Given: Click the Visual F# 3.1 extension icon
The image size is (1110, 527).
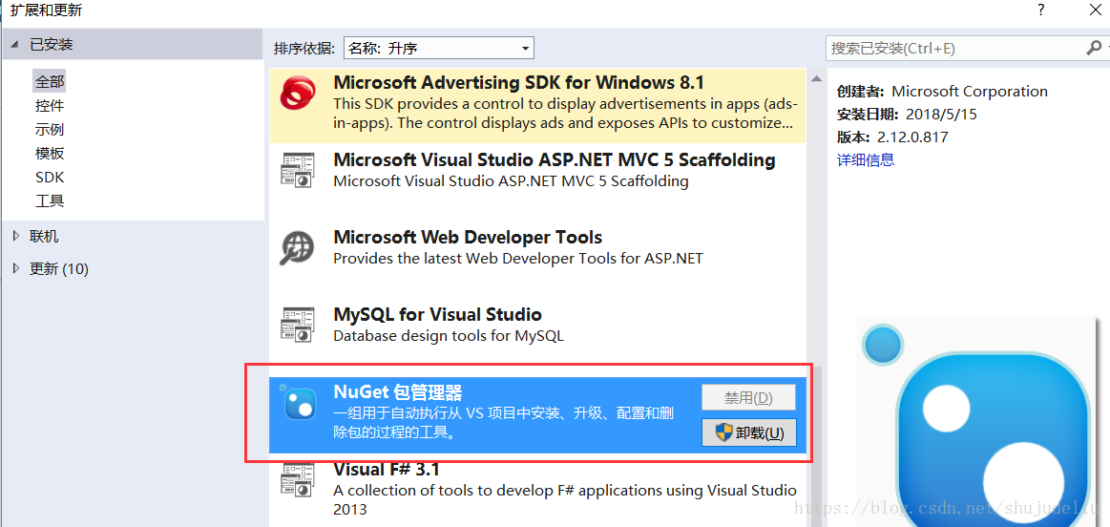Looking at the screenshot, I should point(298,480).
